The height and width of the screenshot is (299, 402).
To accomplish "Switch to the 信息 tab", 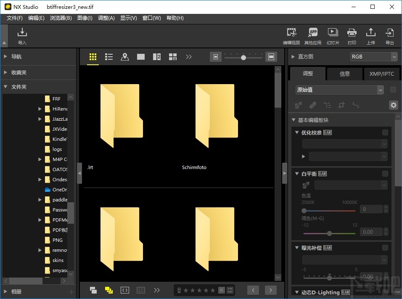I will coord(344,74).
